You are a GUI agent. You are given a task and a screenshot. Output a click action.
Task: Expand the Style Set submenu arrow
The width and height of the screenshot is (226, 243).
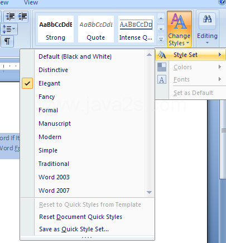click(x=220, y=55)
